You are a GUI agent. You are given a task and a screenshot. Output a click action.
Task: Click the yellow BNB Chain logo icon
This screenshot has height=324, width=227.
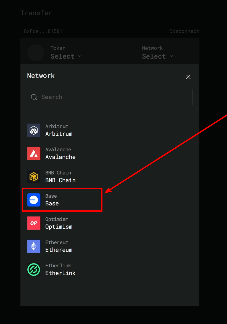34,177
